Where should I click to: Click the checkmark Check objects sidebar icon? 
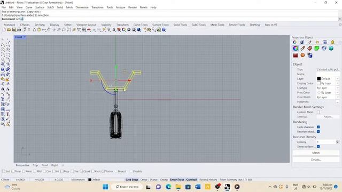pos(7,119)
